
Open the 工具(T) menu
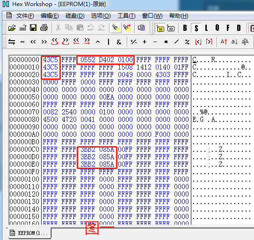pos(126,16)
